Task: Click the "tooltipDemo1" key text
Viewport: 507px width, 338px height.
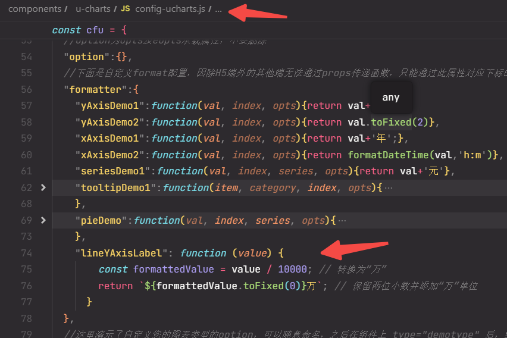Action: (x=116, y=187)
